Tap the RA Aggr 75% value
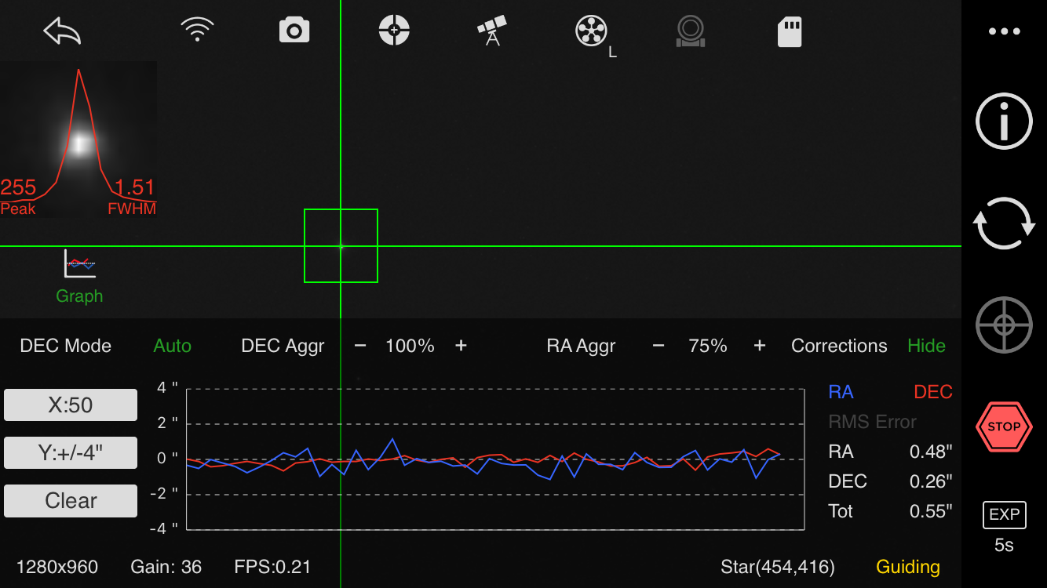Image resolution: width=1047 pixels, height=588 pixels. [x=708, y=346]
